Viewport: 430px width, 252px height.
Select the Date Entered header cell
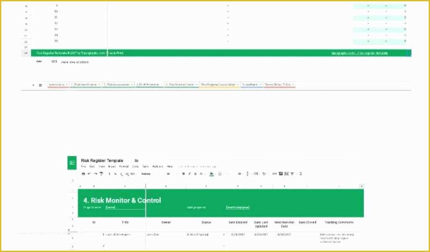(238, 222)
